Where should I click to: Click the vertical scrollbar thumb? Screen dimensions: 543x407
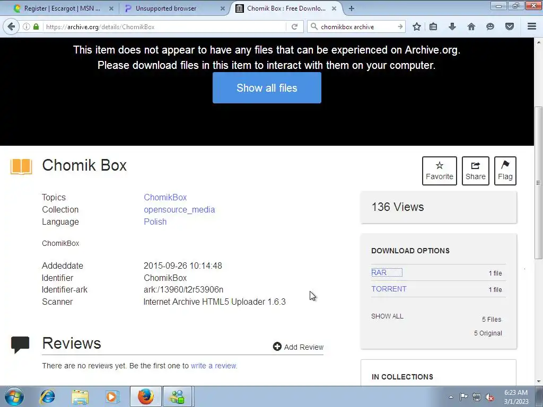pos(539,182)
